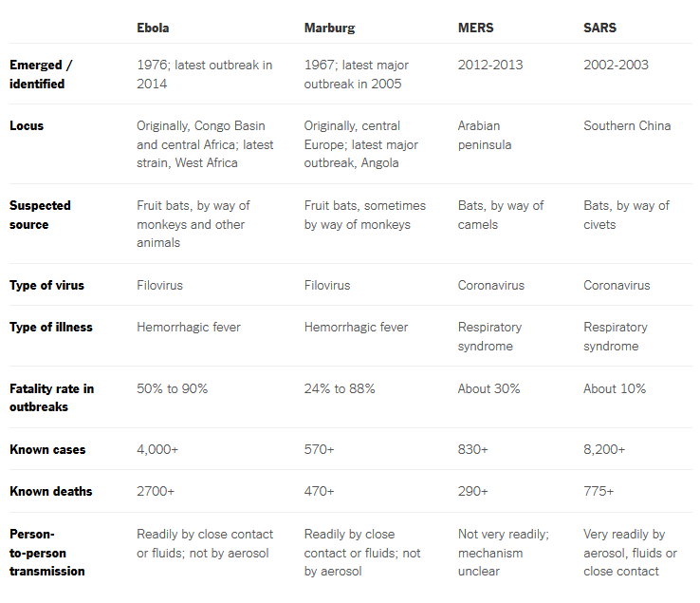Image resolution: width=700 pixels, height=603 pixels.
Task: Select the MERS 'About 30%' fatality cell
Action: [x=488, y=388]
